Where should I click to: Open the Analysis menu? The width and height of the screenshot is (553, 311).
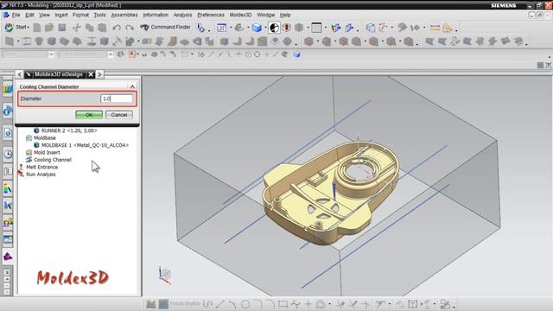coord(182,15)
